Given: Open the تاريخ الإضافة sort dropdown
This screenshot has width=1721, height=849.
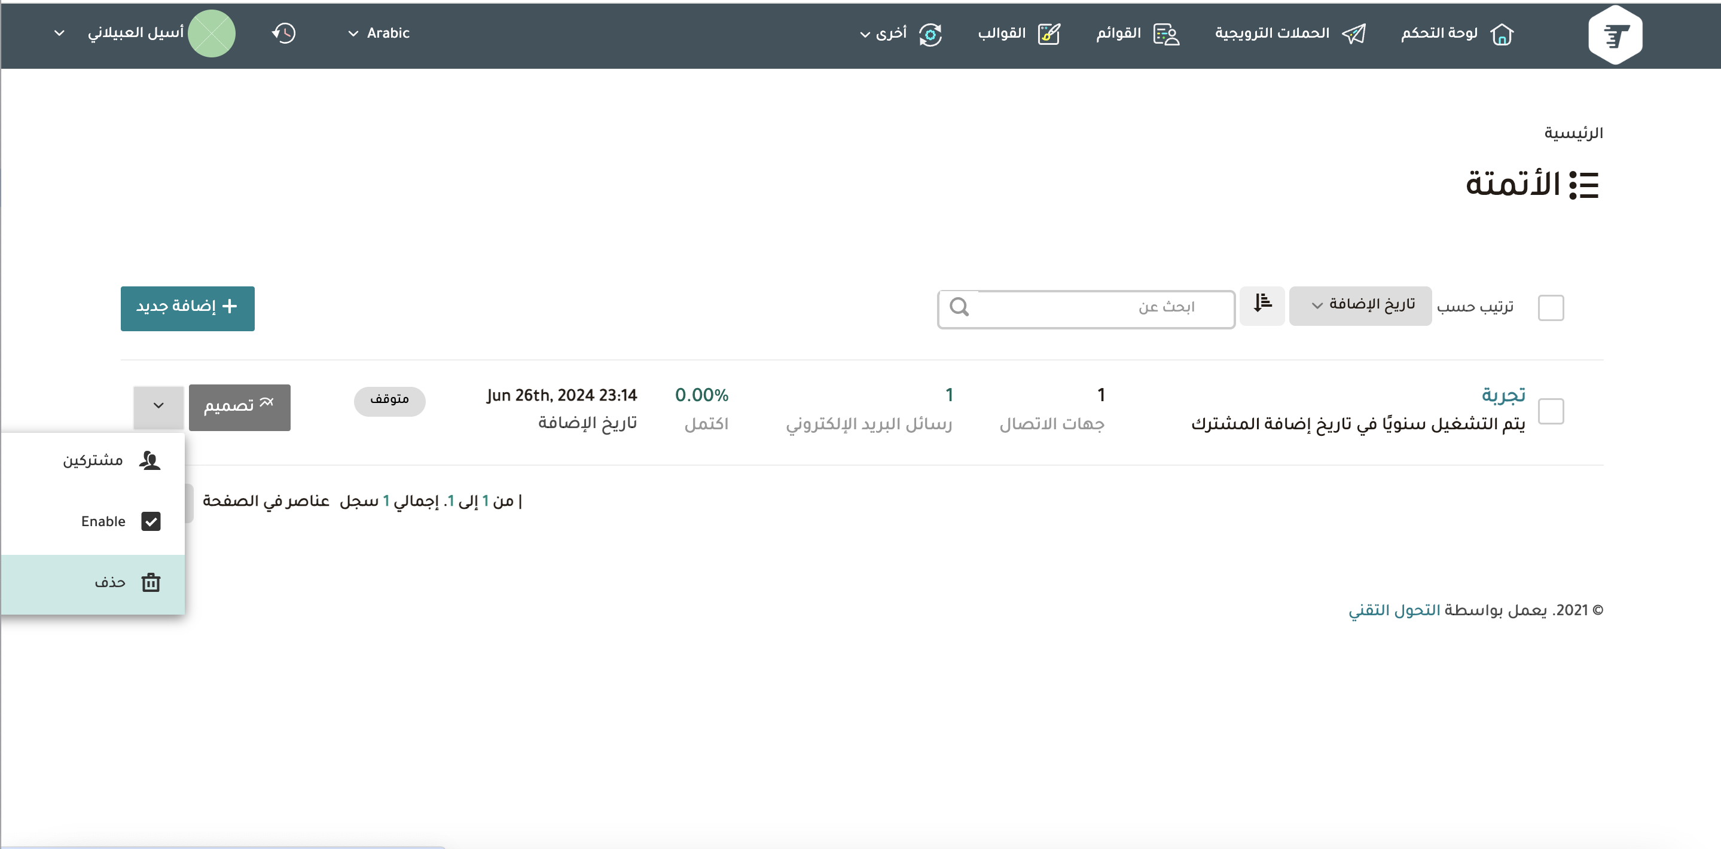Looking at the screenshot, I should pos(1360,306).
